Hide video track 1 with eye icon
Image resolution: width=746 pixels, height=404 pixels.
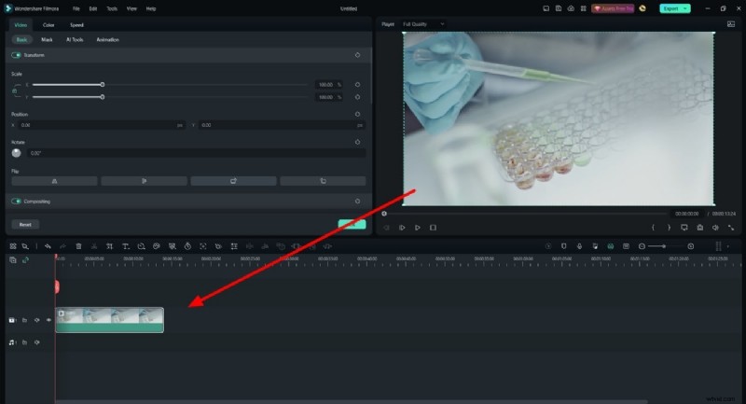click(49, 320)
